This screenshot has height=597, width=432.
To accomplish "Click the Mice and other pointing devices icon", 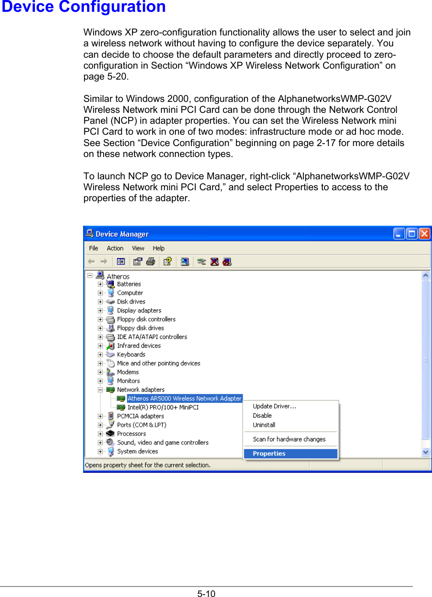I will 111,363.
